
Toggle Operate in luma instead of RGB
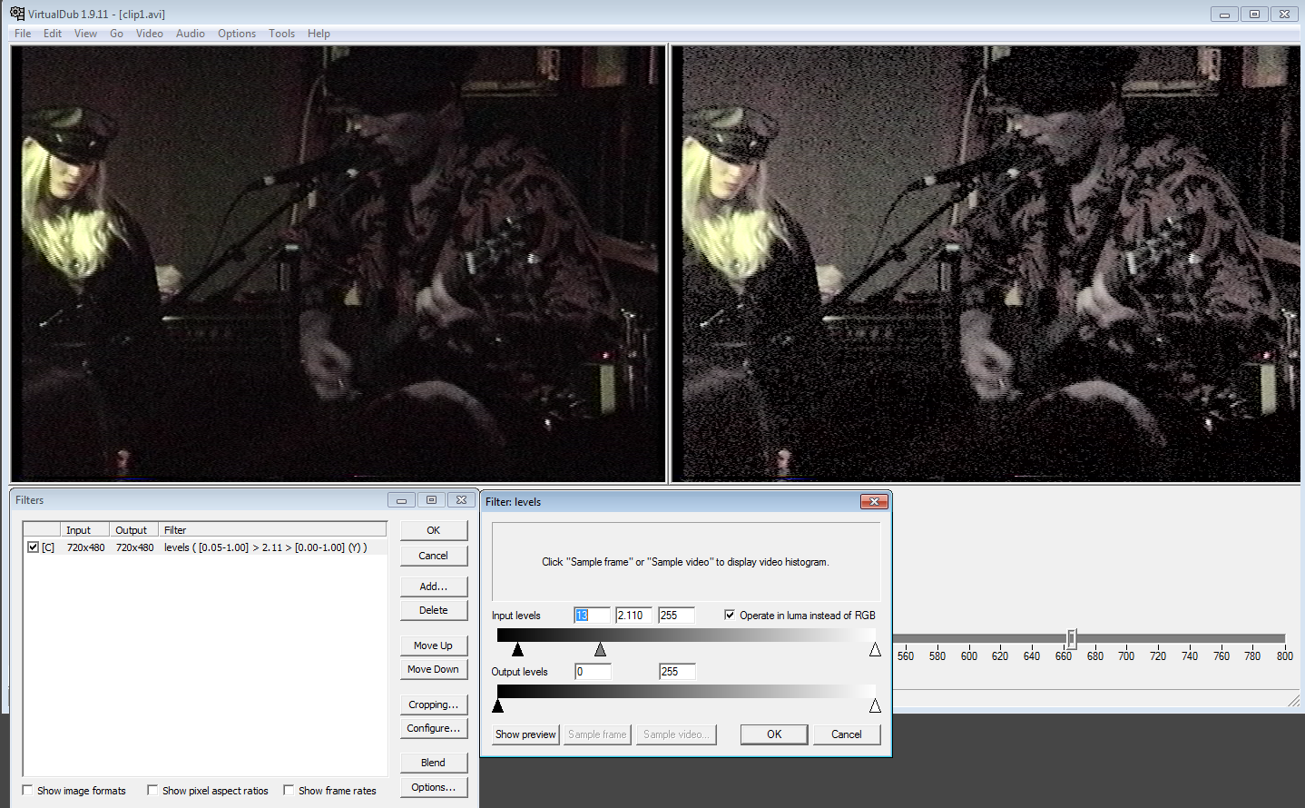click(730, 615)
